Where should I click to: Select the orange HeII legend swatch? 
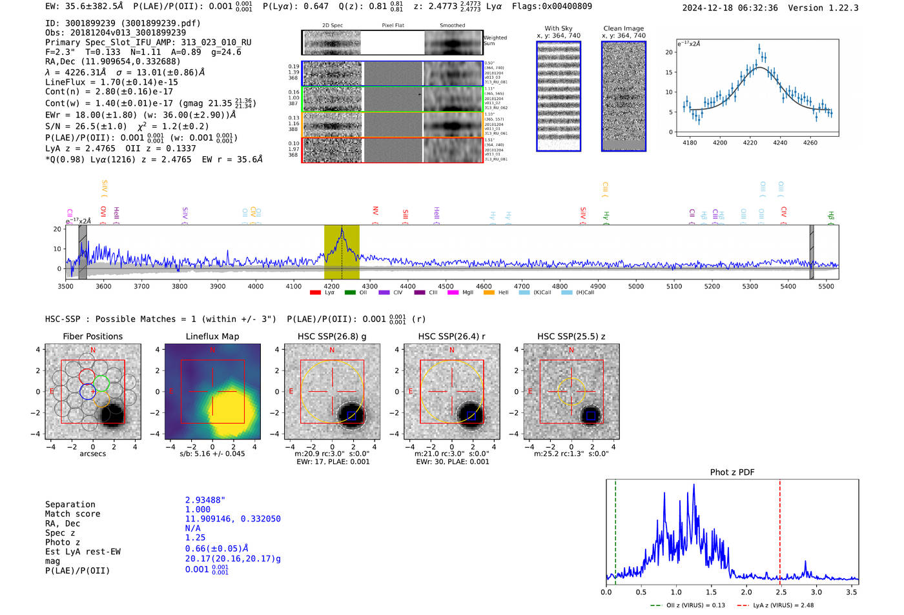coord(489,292)
